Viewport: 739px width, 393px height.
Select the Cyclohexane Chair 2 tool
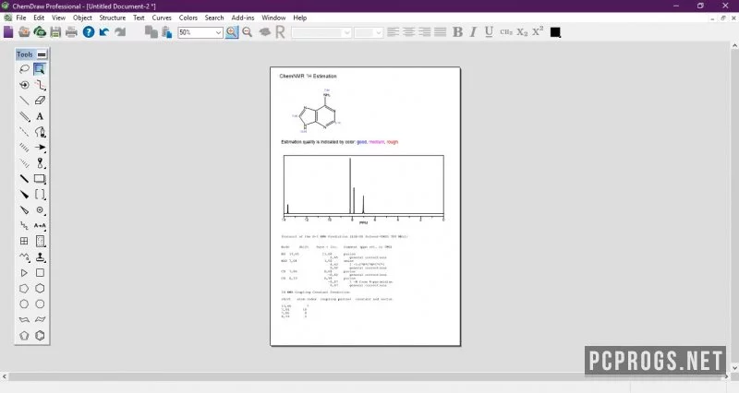click(40, 319)
